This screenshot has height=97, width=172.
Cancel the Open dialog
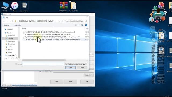pos(82,68)
